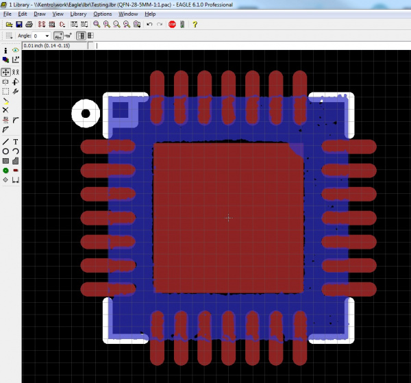Select the Name tool

click(x=5, y=120)
